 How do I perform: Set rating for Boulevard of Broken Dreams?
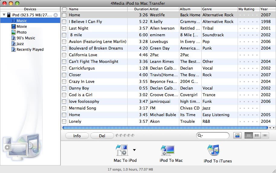point(249,48)
